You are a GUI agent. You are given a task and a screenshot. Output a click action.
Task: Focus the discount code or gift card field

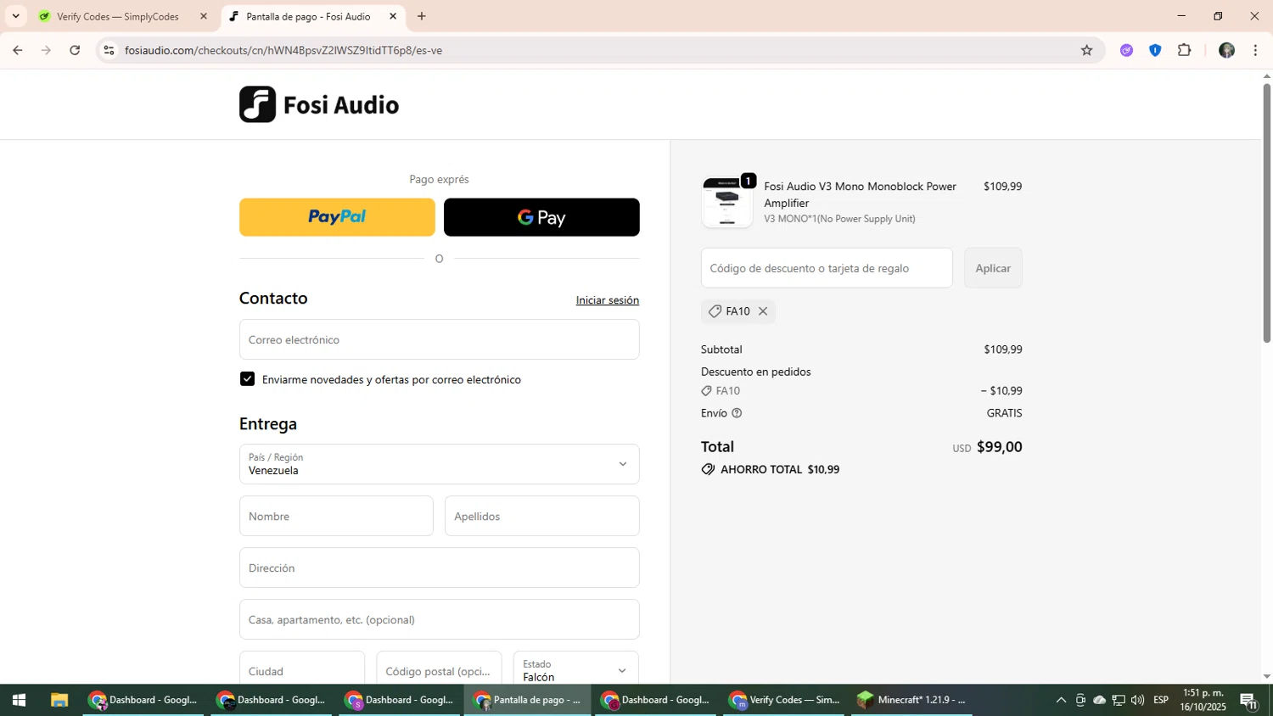coord(827,268)
